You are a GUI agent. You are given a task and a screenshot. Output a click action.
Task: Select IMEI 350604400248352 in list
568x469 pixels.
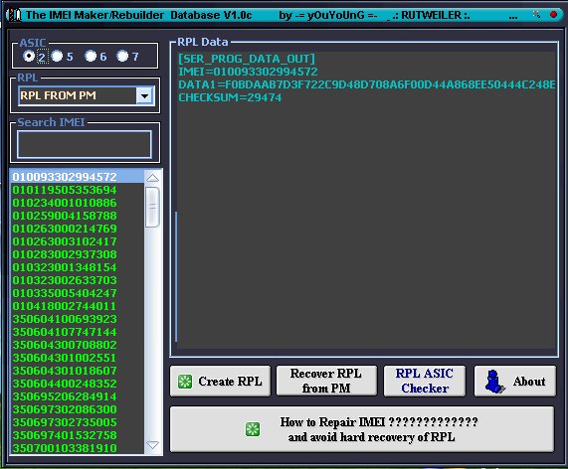(x=78, y=384)
